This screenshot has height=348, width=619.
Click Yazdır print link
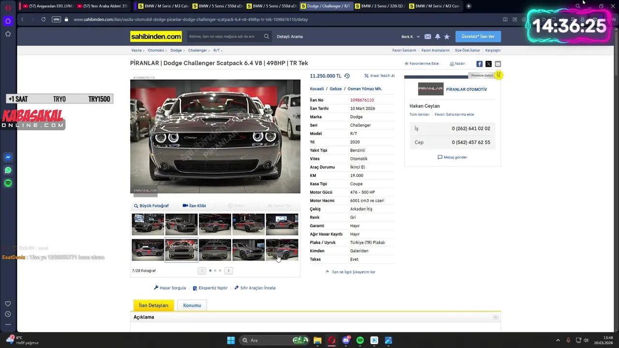click(457, 64)
